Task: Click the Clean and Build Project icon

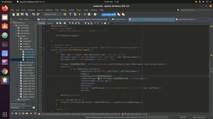Action: (x=75, y=14)
